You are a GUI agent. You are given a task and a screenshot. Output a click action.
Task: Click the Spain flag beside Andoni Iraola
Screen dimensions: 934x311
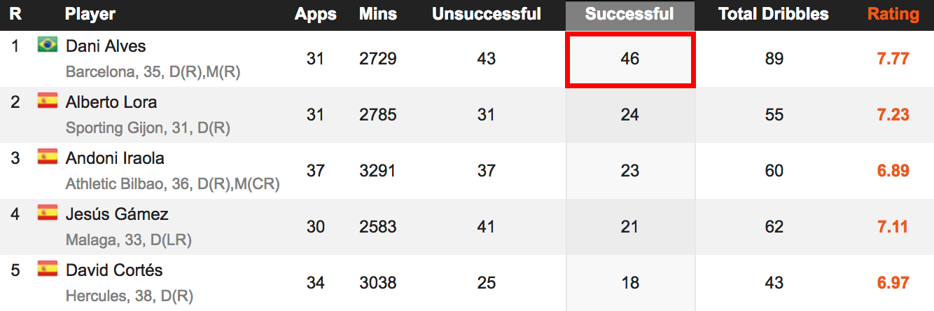point(48,158)
